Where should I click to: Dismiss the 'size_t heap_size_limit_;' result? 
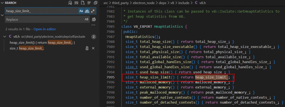pyautogui.click(x=93, y=48)
